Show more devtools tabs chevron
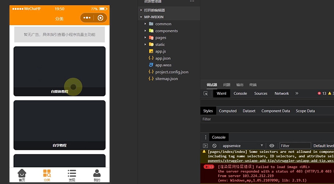This screenshot has width=334, height=184. click(297, 93)
